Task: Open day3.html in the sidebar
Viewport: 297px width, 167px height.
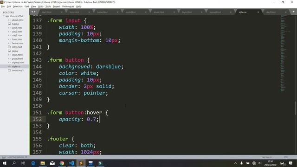Action: (x=17, y=35)
